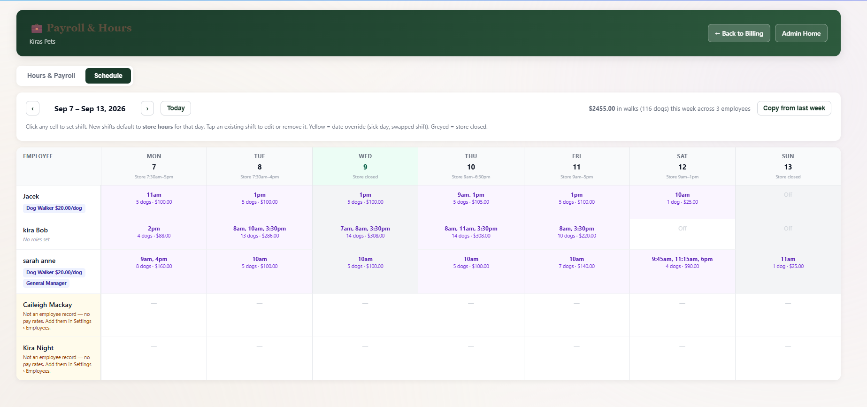The image size is (867, 407).
Task: Open Jacek's Thursday 9am, 1pm shift
Action: [x=471, y=202]
